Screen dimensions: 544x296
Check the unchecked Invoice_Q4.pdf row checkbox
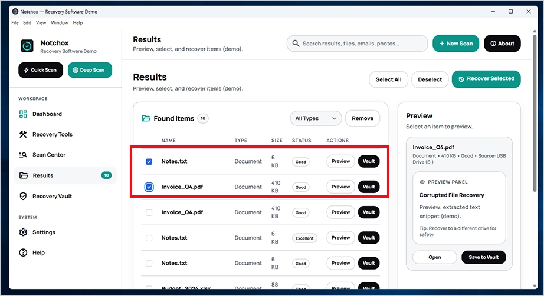149,212
